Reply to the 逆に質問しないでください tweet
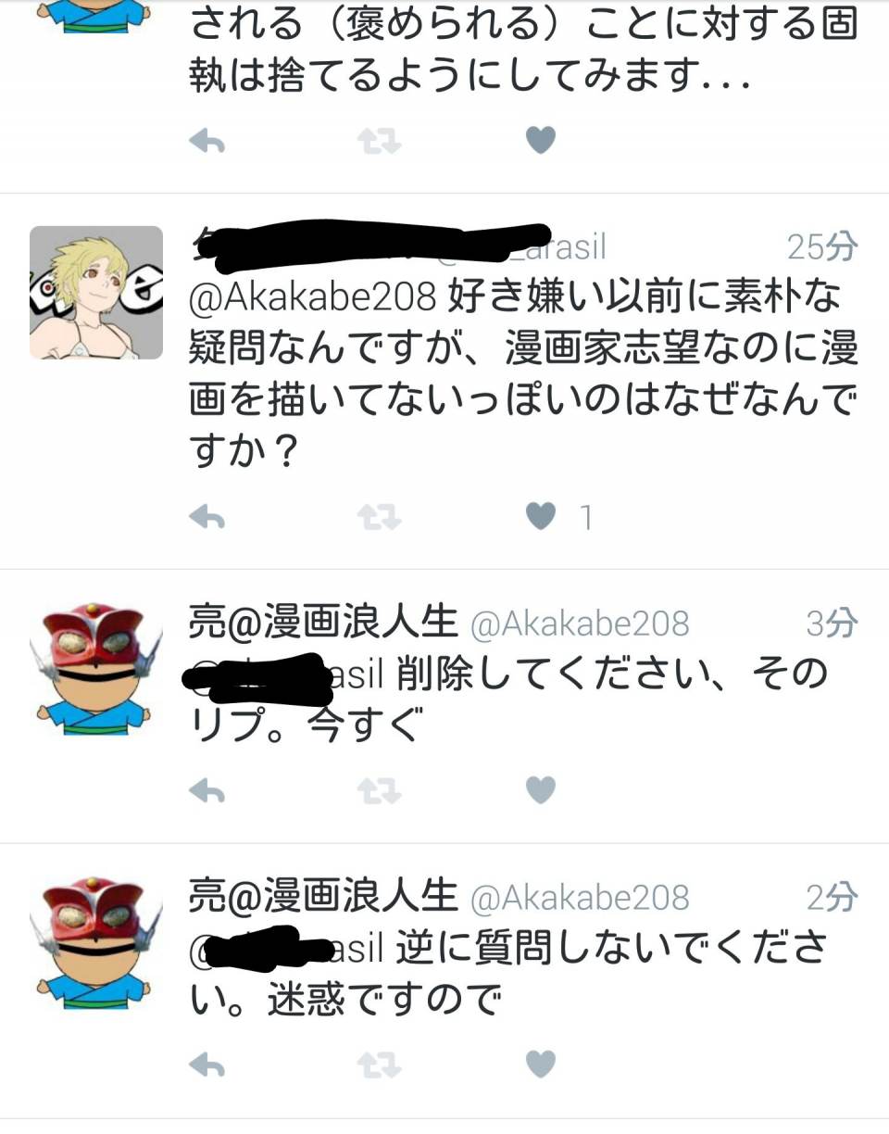Viewport: 889px width, 1134px height. click(207, 1065)
